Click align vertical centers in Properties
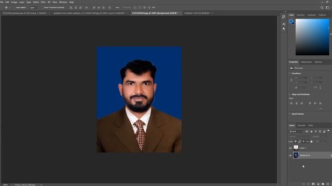Screen dimensions: 332x186 [315, 103]
